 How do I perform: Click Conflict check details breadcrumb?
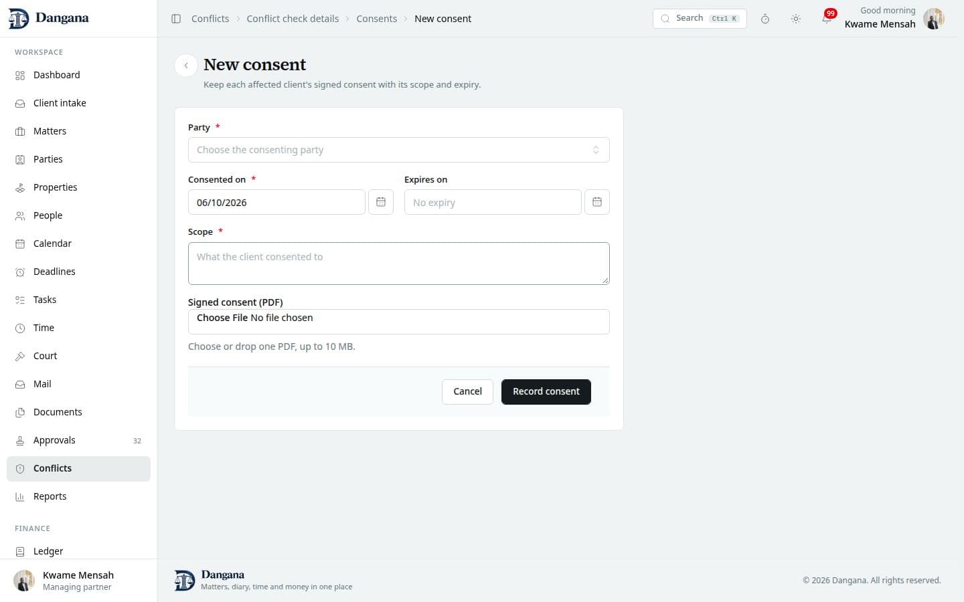pos(293,19)
